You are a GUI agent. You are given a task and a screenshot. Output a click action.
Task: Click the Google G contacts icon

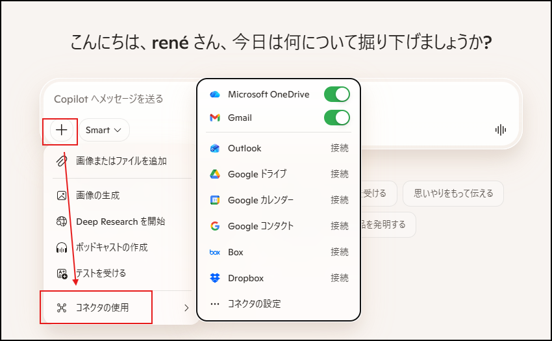(215, 226)
